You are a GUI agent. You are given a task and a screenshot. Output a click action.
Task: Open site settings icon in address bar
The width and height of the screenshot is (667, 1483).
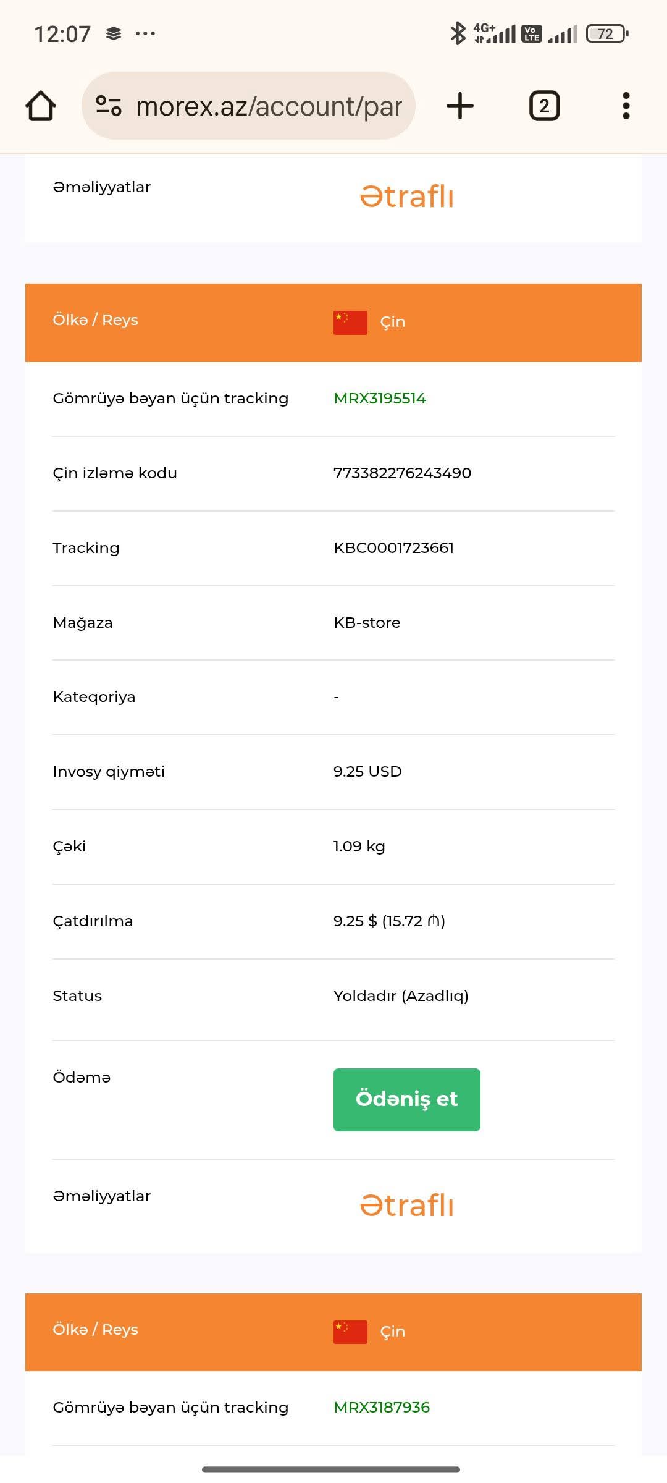coord(109,106)
